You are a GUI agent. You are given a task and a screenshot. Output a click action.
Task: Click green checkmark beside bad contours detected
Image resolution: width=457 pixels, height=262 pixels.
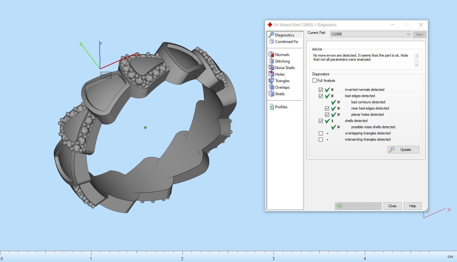(x=333, y=102)
